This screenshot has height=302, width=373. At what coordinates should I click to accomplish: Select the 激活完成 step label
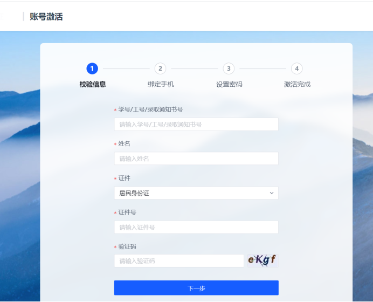(297, 84)
